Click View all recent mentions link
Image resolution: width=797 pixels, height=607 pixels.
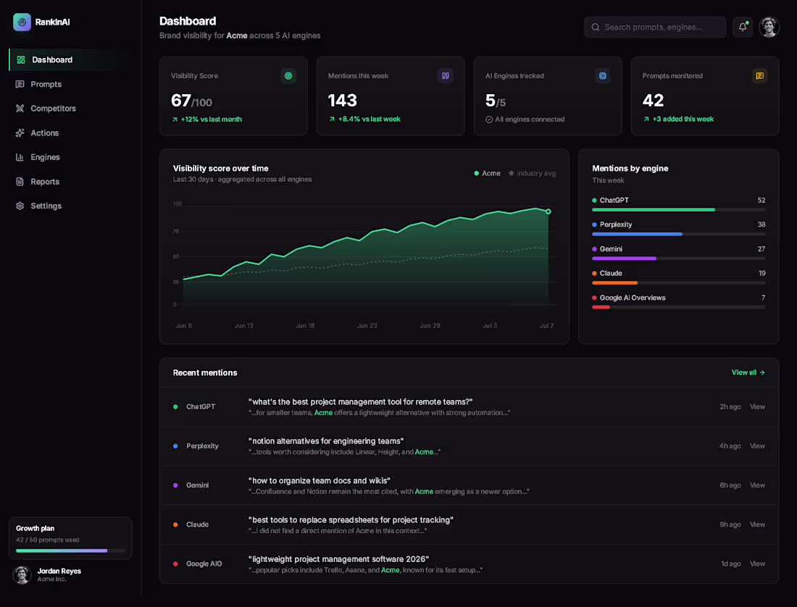[748, 372]
